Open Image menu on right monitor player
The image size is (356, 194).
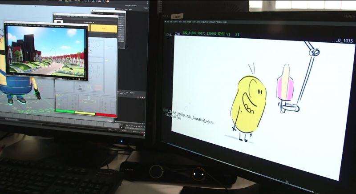pyautogui.click(x=189, y=22)
